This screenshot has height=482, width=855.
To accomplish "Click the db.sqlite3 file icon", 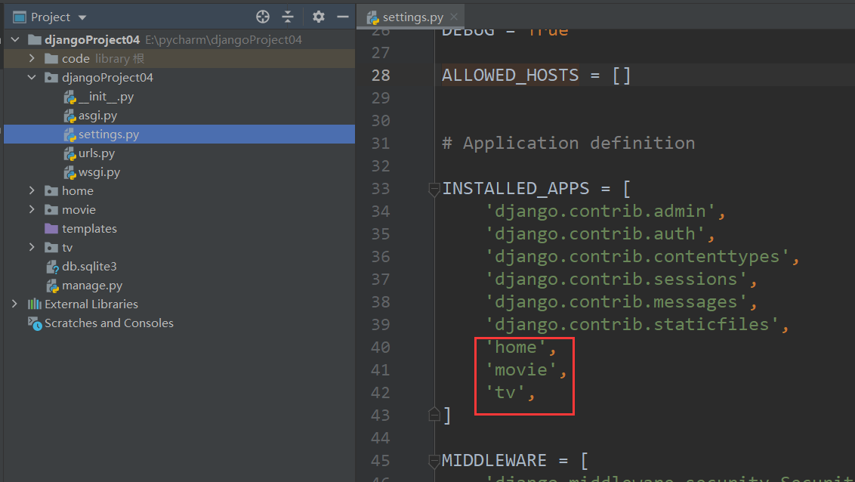I will tap(52, 267).
